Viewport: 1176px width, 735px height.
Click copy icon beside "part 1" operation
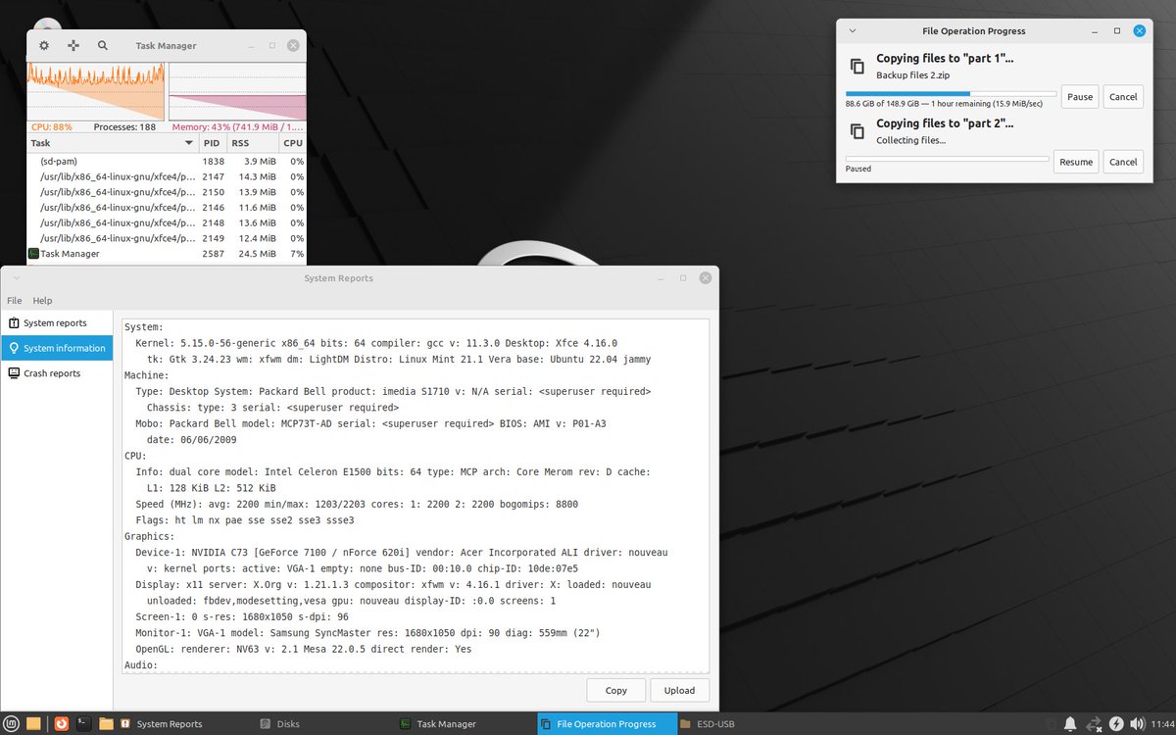[x=857, y=66]
